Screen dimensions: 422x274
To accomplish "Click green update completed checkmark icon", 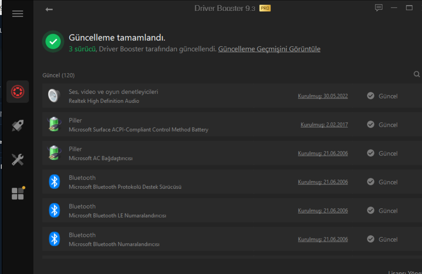I will 53,42.
